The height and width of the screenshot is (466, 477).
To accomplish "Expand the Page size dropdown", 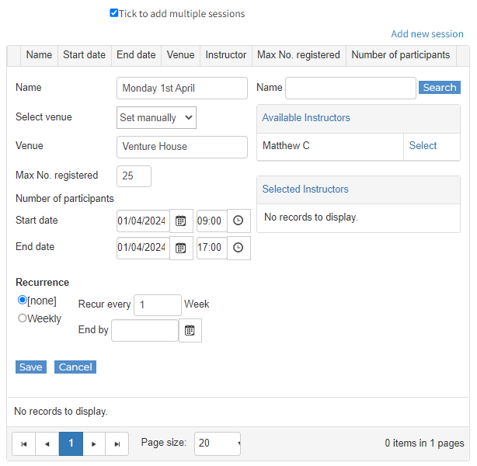I will (218, 443).
